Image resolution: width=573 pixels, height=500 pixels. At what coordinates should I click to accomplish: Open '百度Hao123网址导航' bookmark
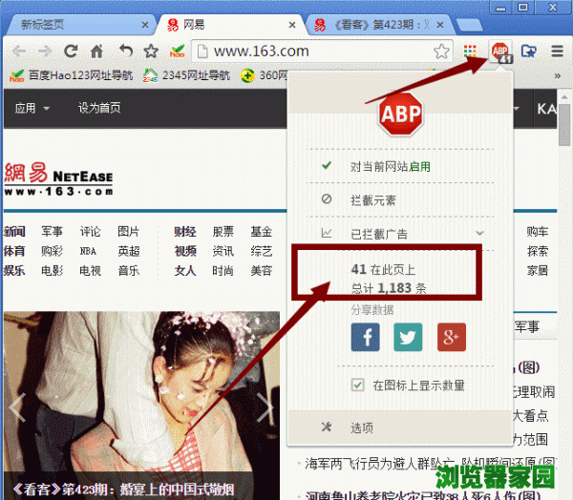[67, 74]
